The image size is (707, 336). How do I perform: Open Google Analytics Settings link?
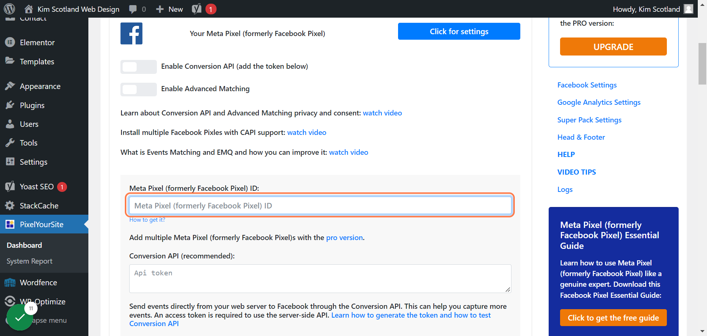[599, 102]
